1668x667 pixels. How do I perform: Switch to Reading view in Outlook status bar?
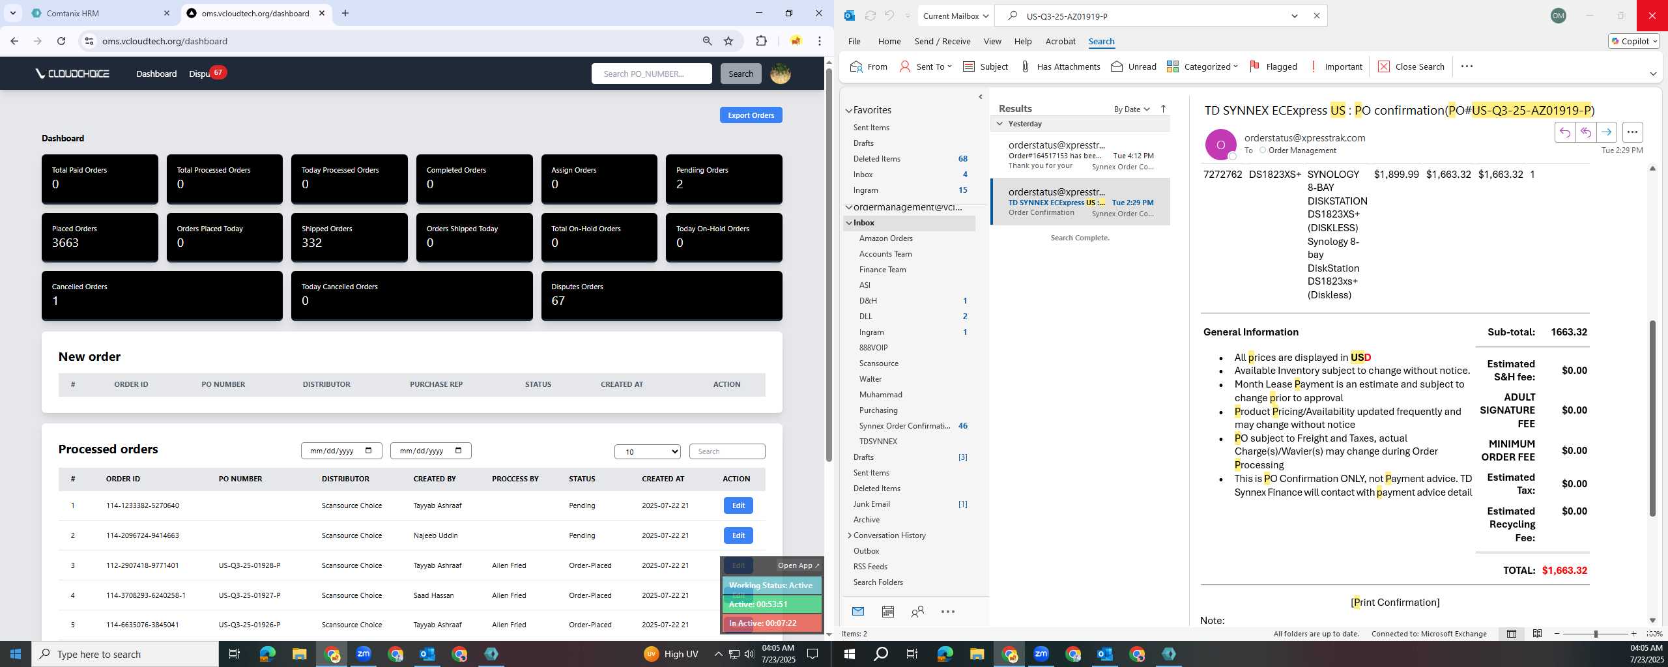coord(1537,634)
